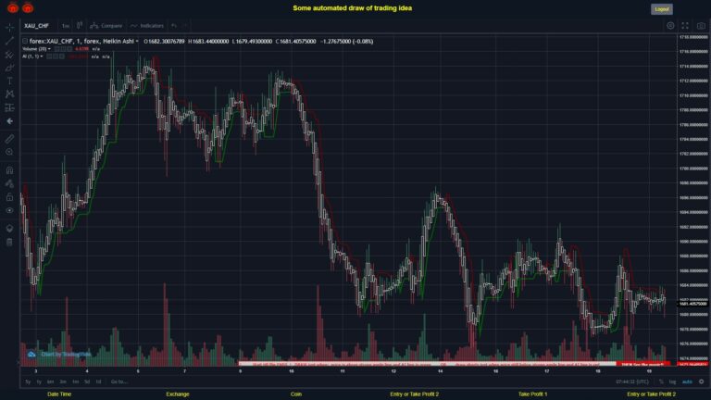711x400 pixels.
Task: Toggle visibility of the Volume indicator
Action: 57,49
